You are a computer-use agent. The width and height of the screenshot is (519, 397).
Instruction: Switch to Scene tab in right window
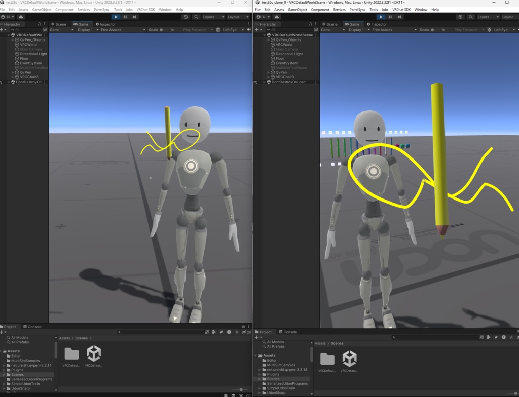click(329, 24)
